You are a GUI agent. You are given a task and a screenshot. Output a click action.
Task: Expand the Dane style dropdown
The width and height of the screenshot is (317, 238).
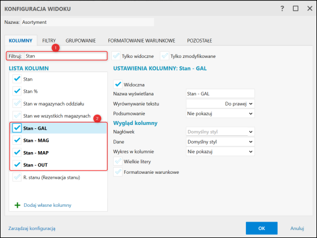220,142
